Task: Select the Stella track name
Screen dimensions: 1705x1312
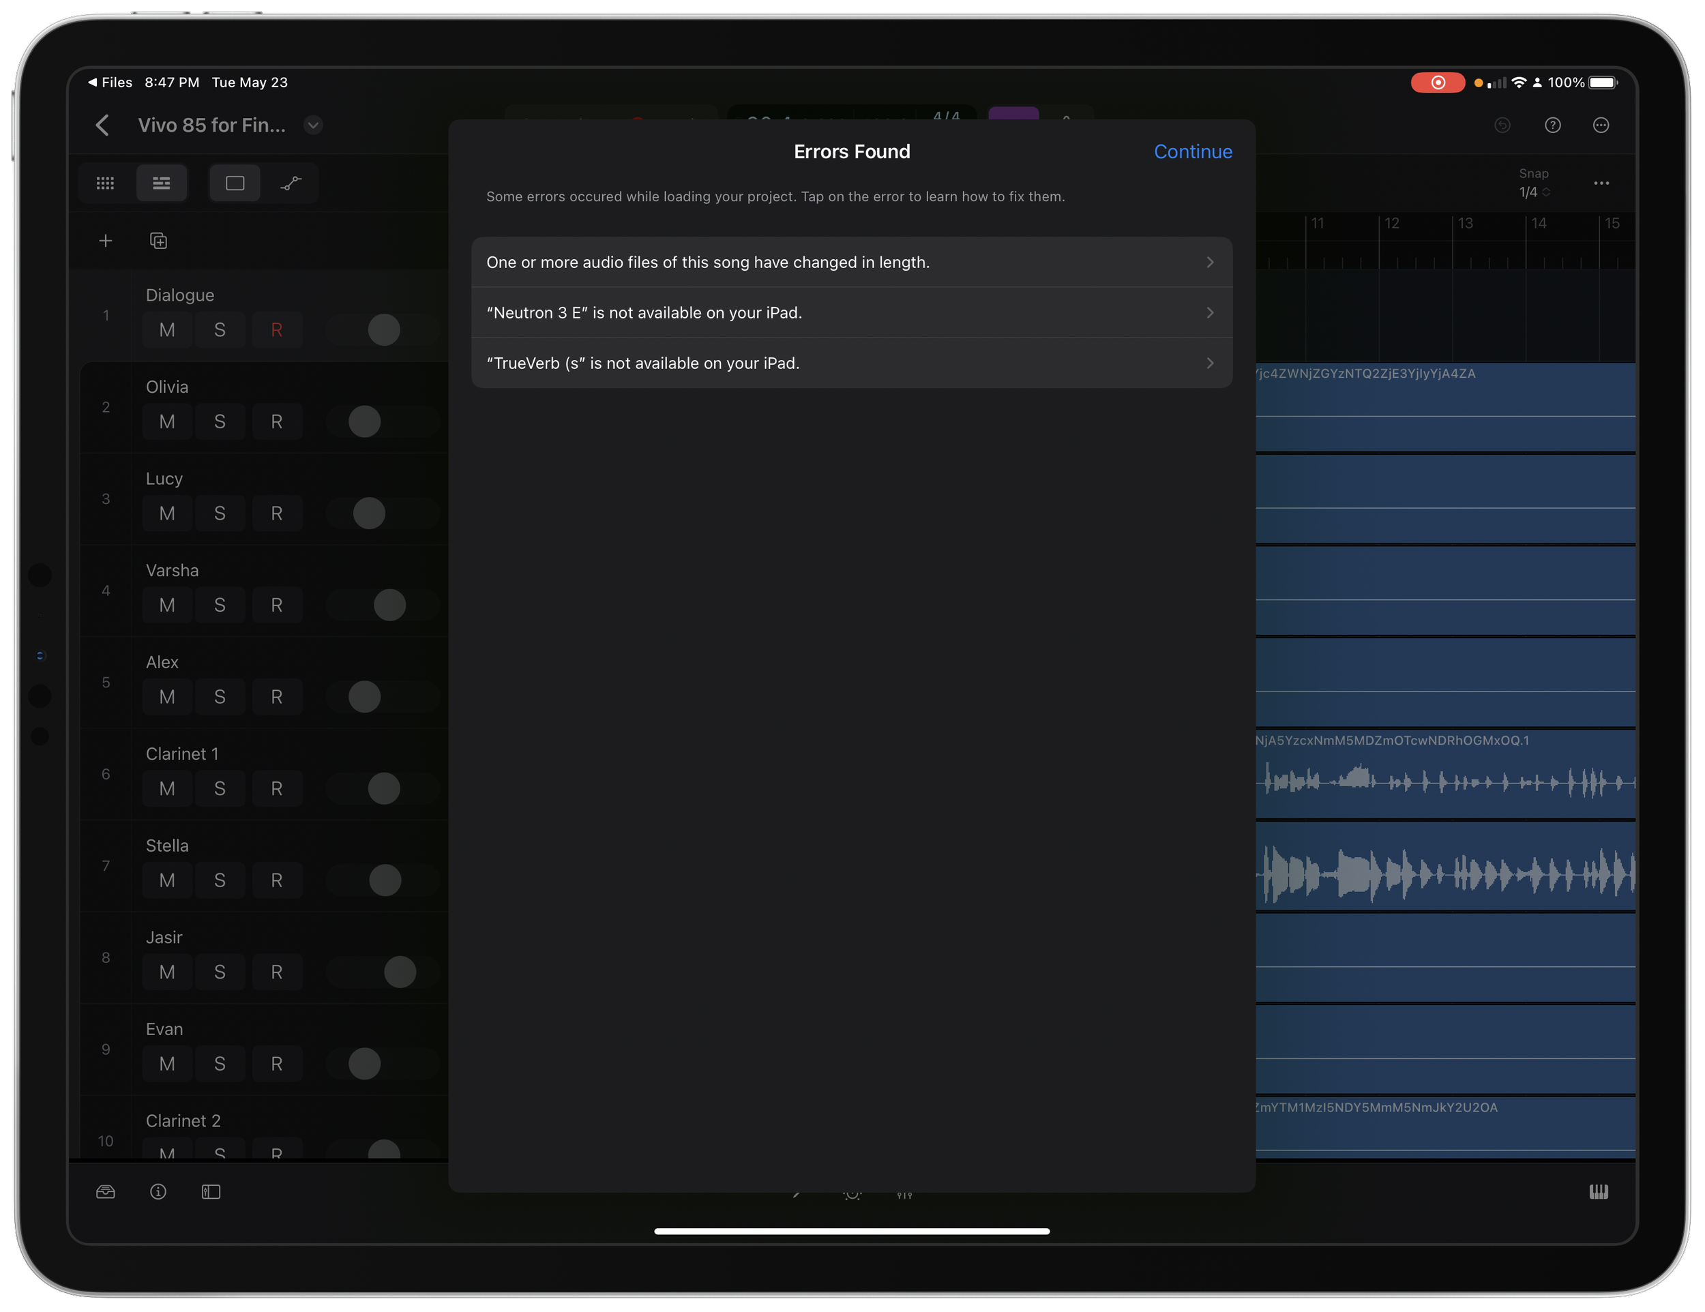Action: tap(167, 846)
